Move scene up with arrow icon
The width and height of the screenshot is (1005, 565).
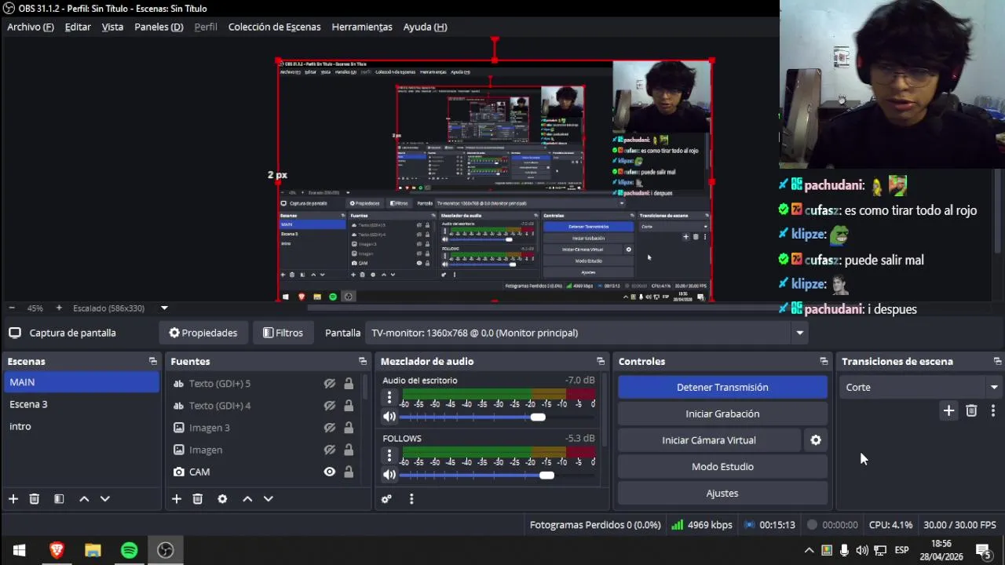tap(84, 499)
